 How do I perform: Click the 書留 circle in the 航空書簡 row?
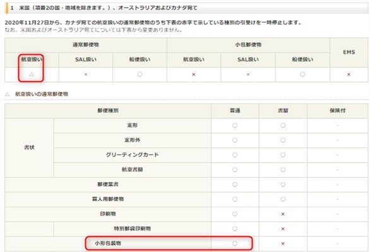pos(283,170)
